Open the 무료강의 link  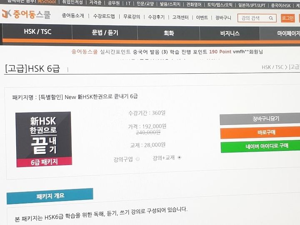(132, 17)
